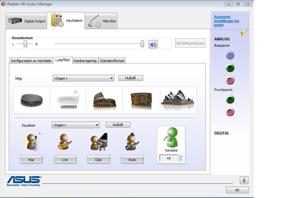The width and height of the screenshot is (303, 198).
Task: Switch to the Digital Output tab
Action: [x=27, y=21]
